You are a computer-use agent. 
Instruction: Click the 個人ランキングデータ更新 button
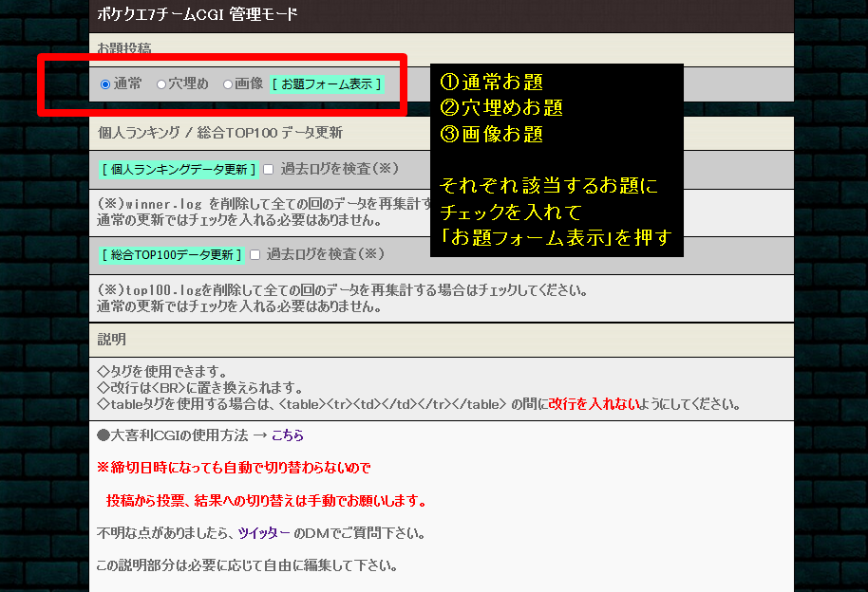pyautogui.click(x=179, y=170)
